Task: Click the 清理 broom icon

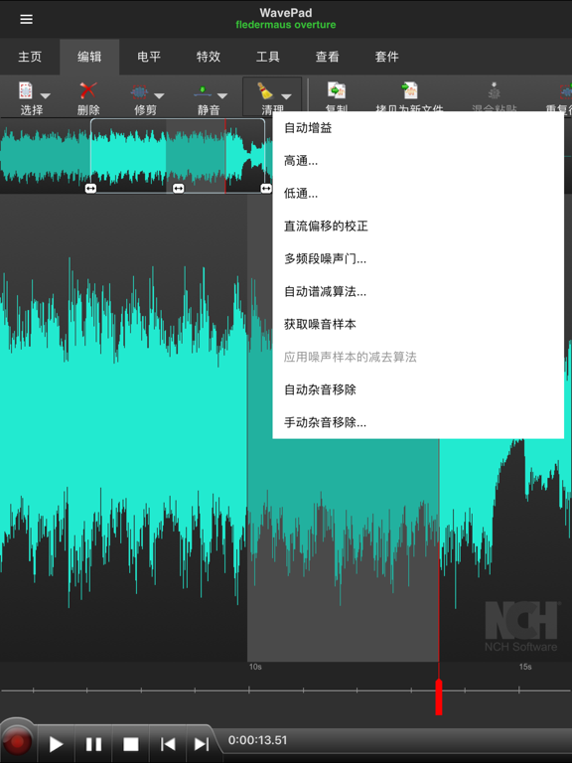Action: click(x=265, y=90)
